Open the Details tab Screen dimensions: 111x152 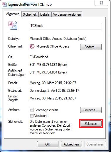tap(45, 14)
